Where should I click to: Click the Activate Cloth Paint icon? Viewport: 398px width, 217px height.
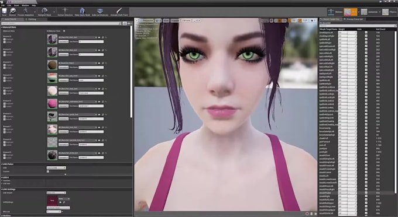pyautogui.click(x=119, y=12)
